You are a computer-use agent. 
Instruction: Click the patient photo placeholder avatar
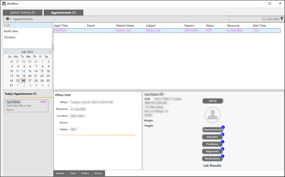tap(212, 115)
